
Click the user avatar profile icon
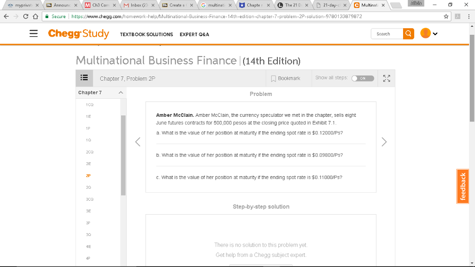click(425, 34)
